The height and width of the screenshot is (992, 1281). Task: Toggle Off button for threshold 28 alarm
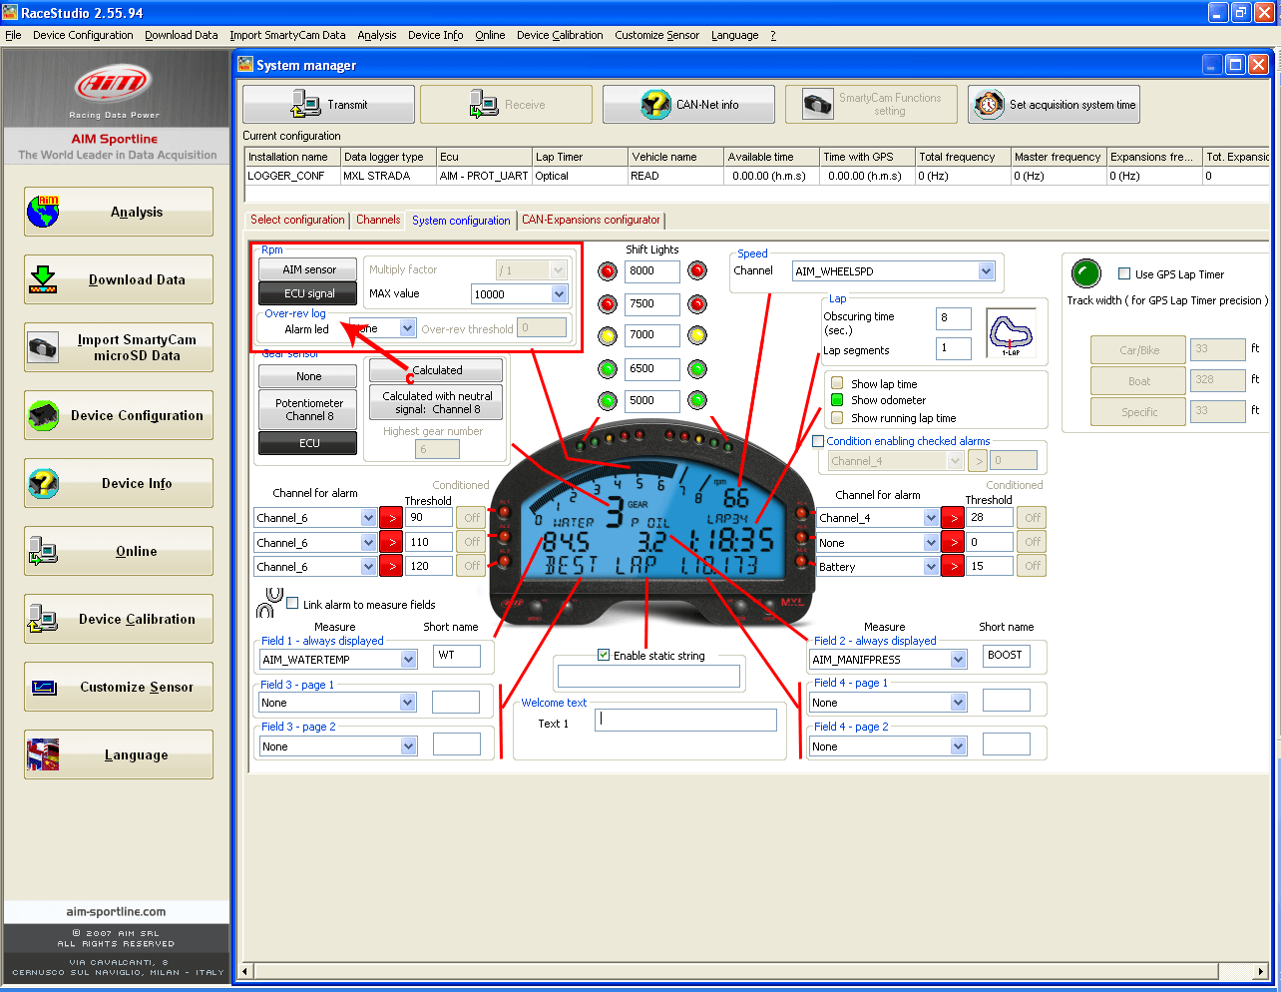[x=1033, y=517]
